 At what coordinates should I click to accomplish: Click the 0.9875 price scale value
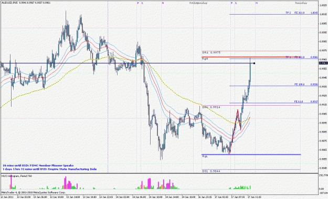pyautogui.click(x=323, y=141)
